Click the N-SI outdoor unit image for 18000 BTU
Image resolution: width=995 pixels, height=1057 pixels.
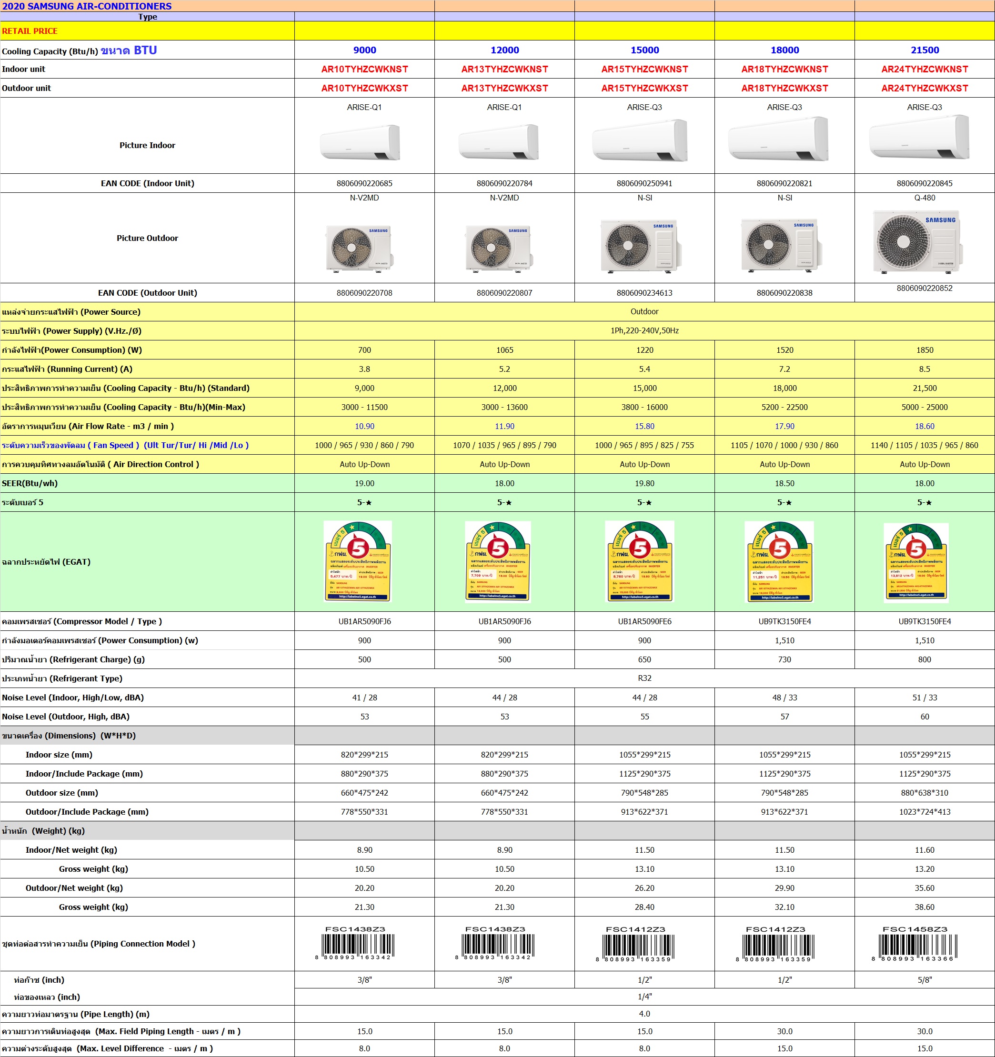point(781,245)
